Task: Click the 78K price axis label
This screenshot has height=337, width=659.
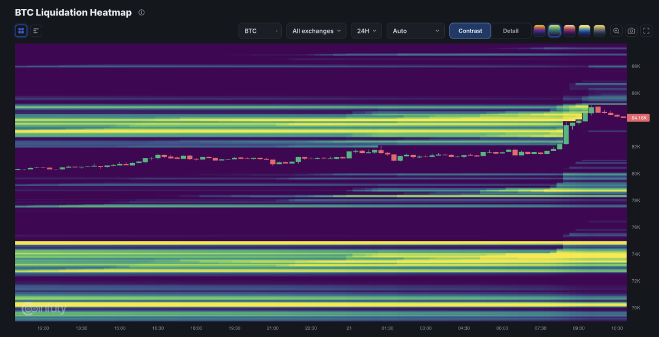Action: (636, 201)
